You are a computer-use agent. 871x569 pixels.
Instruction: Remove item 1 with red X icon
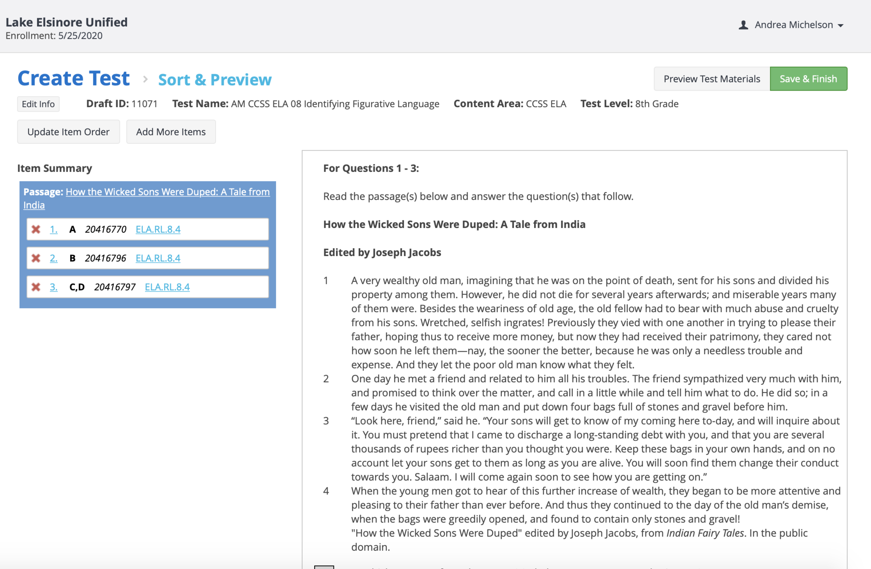point(36,230)
